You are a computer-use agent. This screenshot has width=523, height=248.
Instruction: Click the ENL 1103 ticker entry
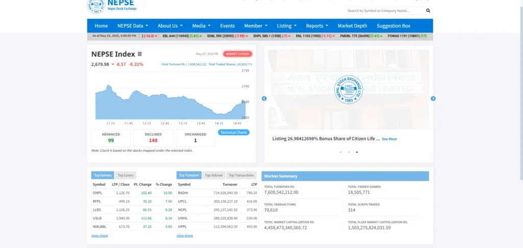(316, 36)
